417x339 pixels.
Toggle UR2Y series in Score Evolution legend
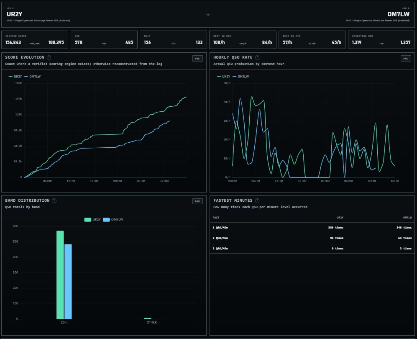point(15,77)
